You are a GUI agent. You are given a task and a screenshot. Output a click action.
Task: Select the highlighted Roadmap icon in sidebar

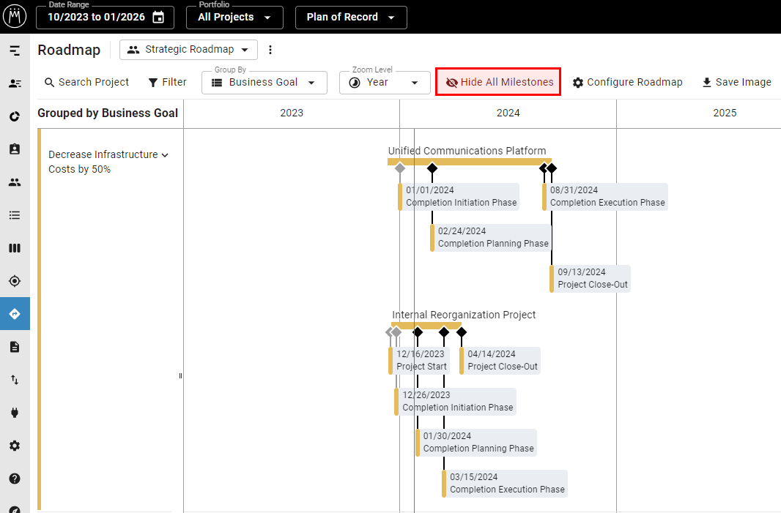[x=15, y=313]
